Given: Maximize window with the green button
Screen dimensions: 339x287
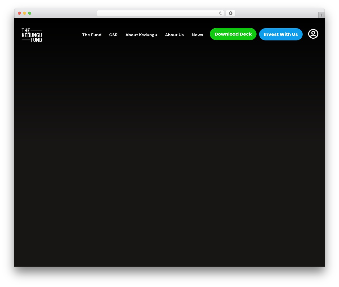Looking at the screenshot, I should 30,13.
